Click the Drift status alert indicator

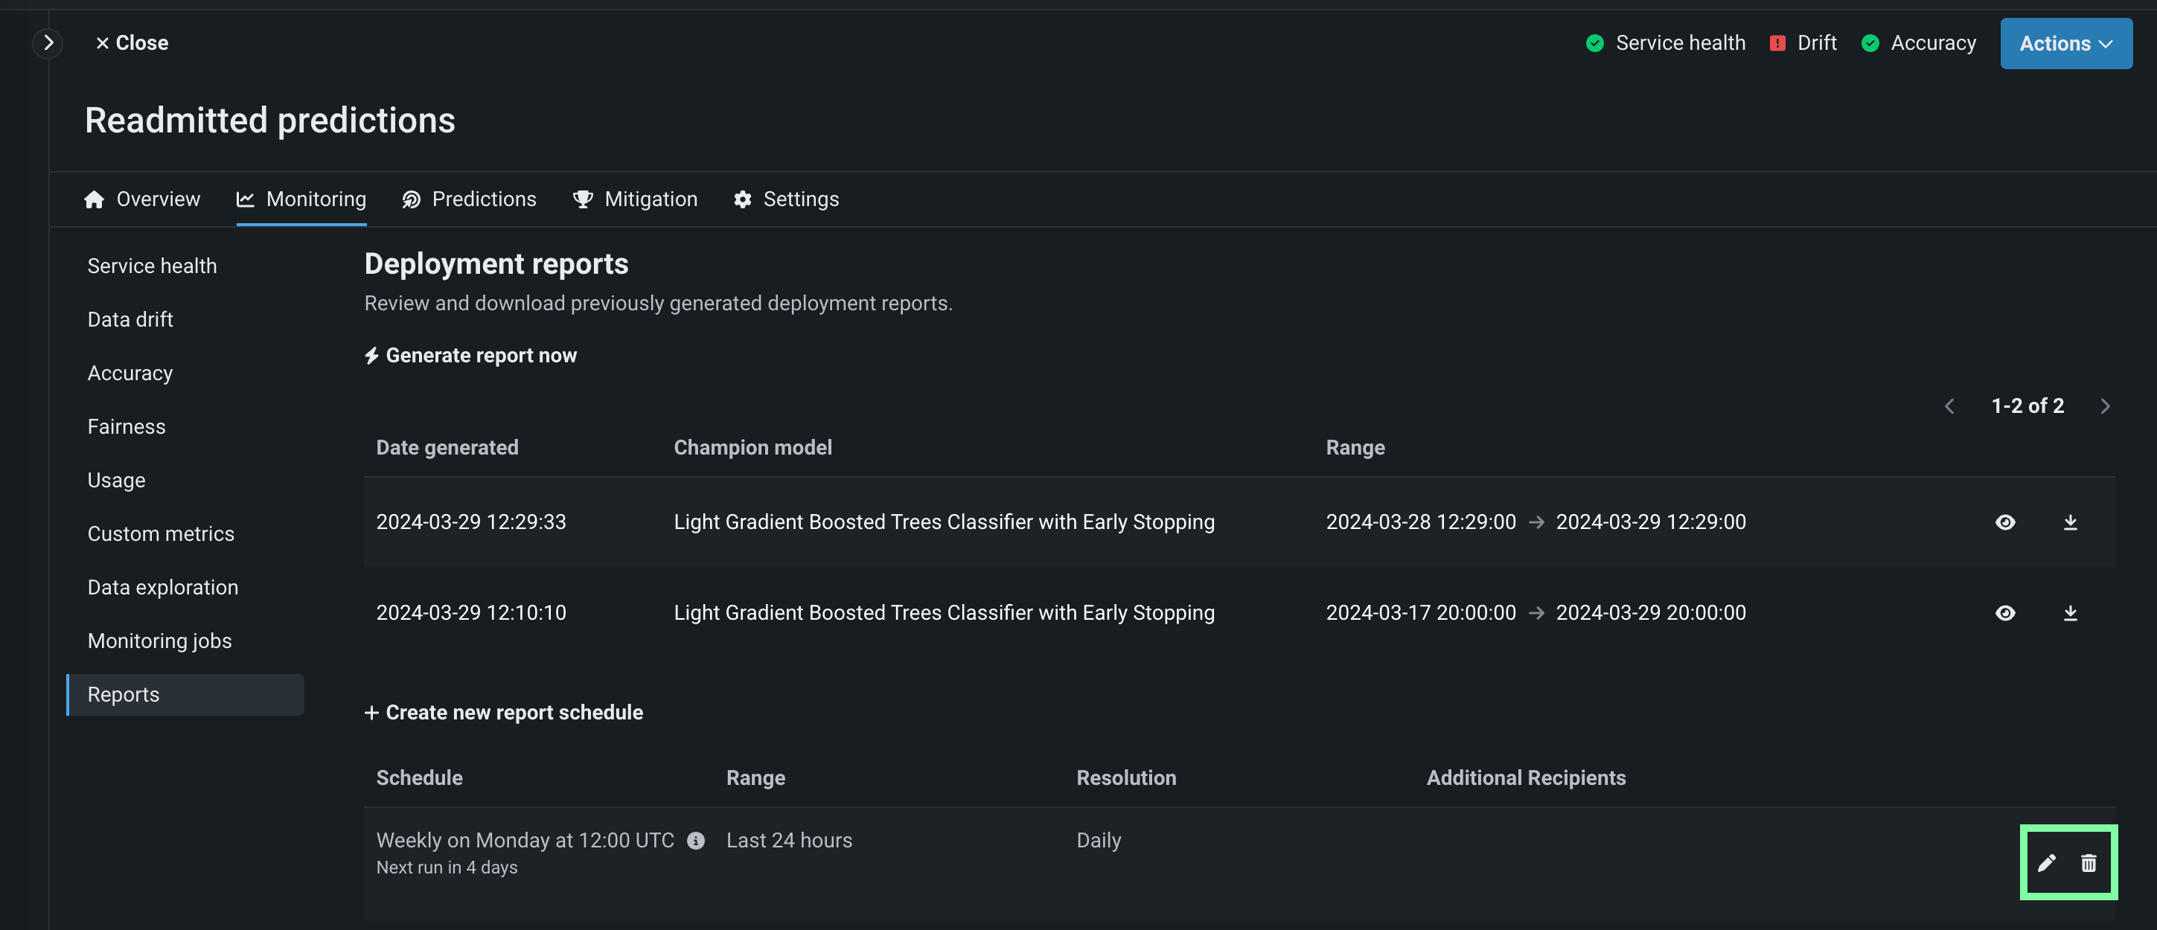(1803, 42)
